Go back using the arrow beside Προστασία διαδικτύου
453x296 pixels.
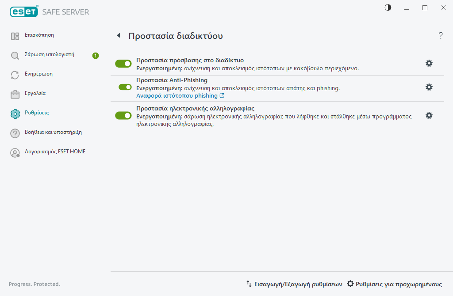118,36
